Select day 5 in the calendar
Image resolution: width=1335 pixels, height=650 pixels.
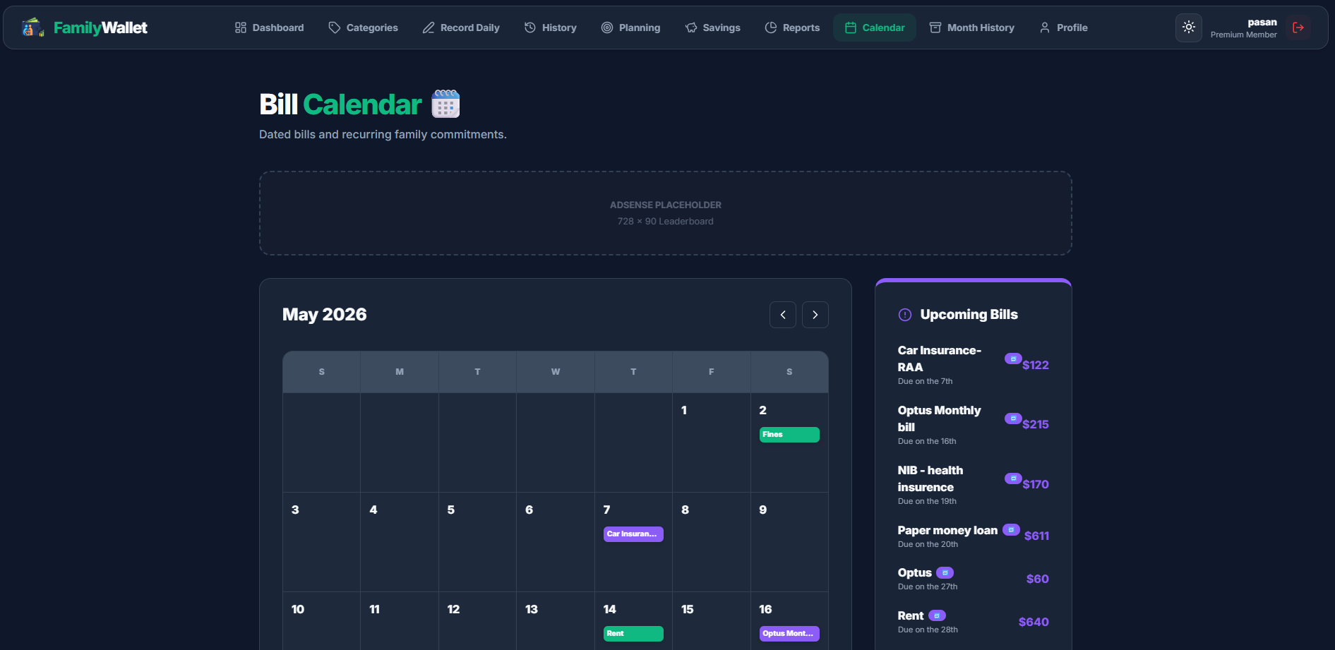[x=477, y=542]
